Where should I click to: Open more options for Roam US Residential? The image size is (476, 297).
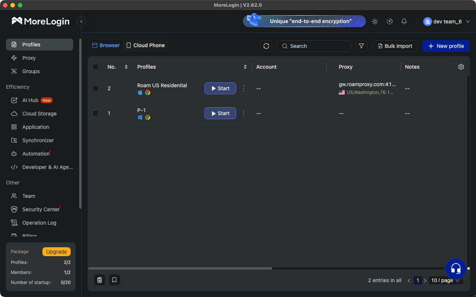click(x=244, y=88)
